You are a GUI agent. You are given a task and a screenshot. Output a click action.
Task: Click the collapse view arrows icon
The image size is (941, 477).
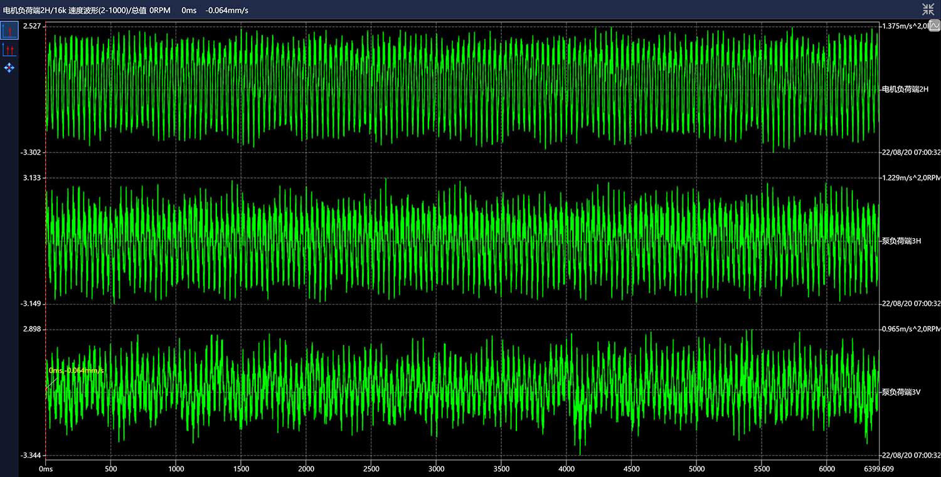928,9
